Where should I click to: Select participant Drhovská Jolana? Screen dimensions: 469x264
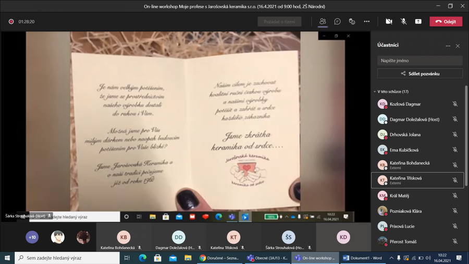click(417, 135)
